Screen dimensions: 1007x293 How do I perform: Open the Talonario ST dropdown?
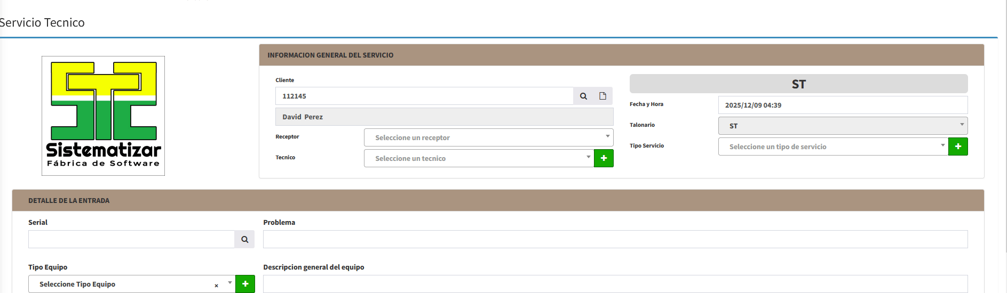tap(842, 126)
